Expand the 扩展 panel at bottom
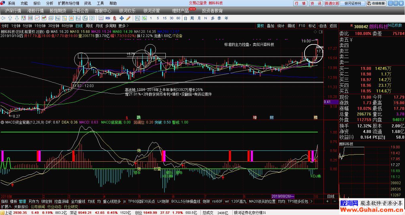Viewport: 405px width, 215px height. coord(6,207)
